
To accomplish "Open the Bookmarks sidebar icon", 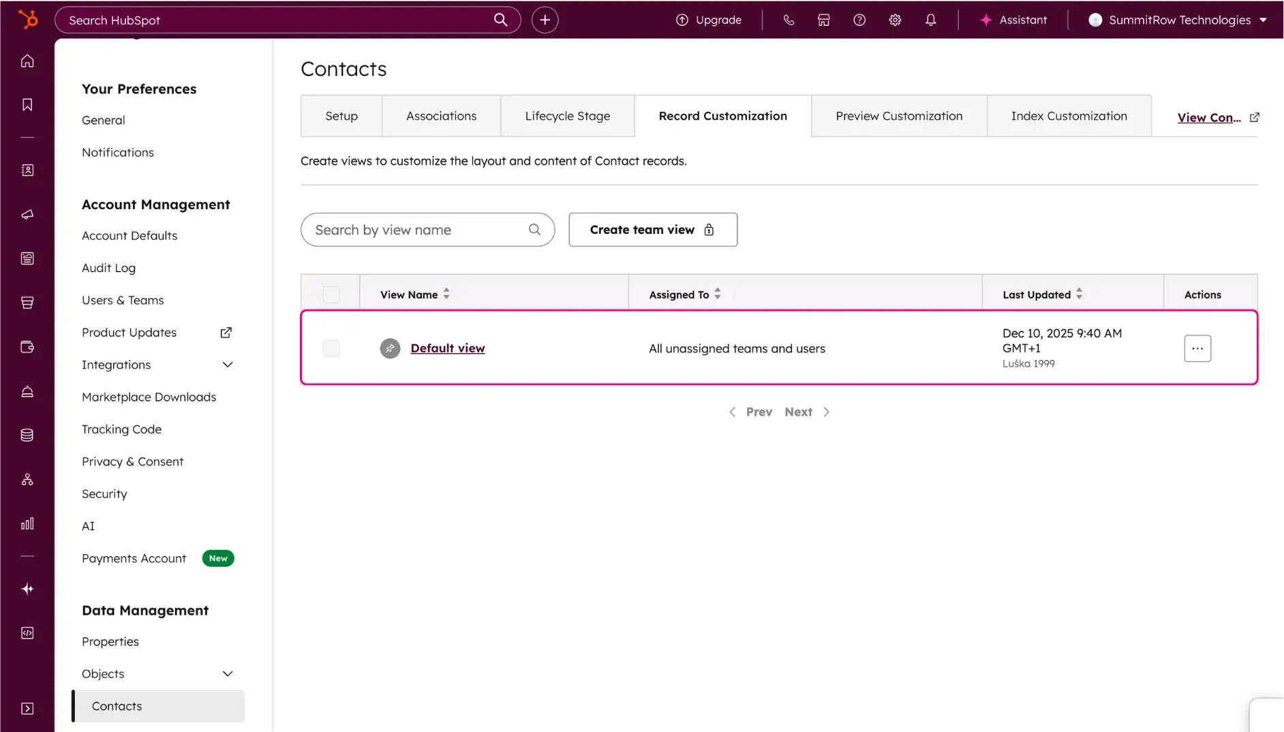I will (x=27, y=104).
